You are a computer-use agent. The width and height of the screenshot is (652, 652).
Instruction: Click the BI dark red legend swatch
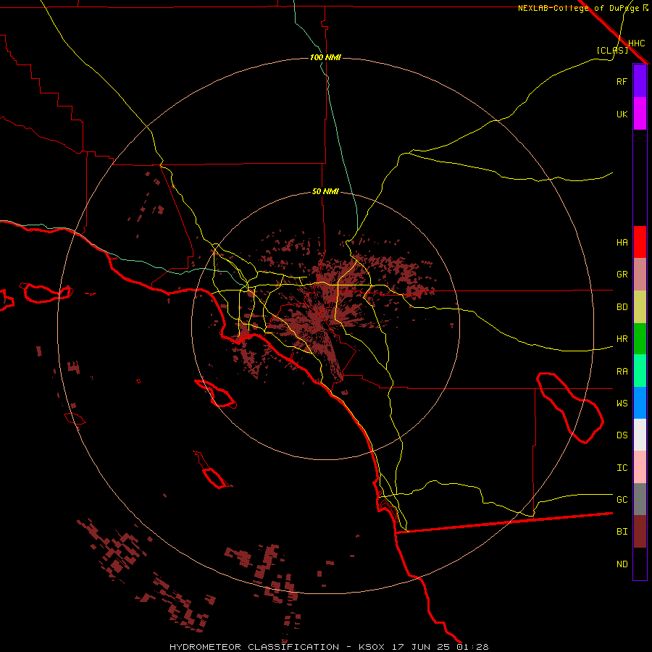click(640, 532)
